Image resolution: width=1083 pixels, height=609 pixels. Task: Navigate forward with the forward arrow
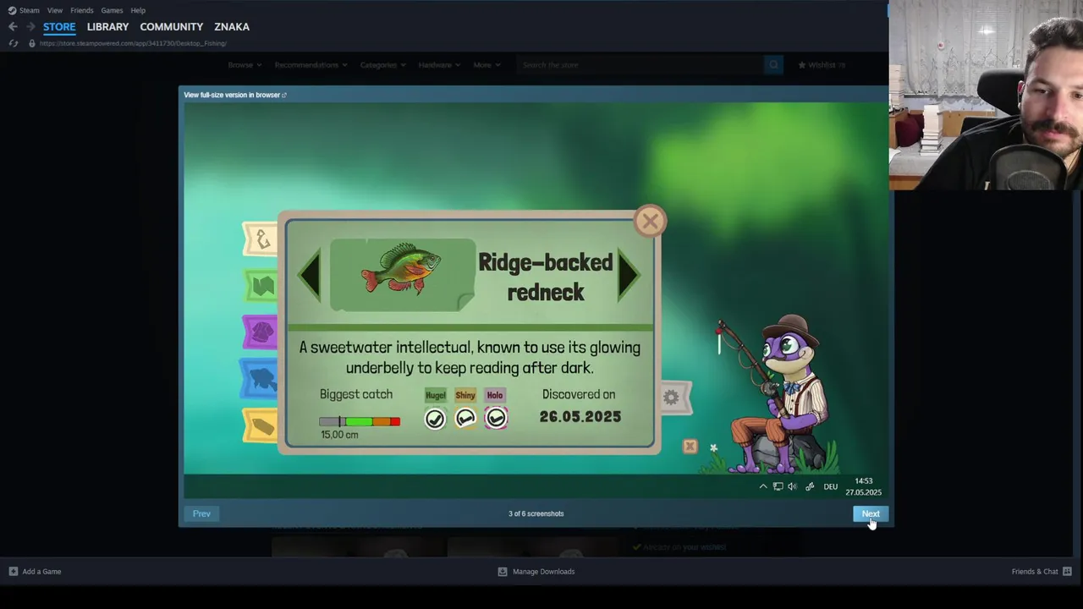[30, 27]
